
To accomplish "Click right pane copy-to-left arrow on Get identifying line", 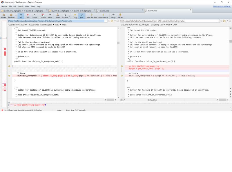I will (122, 66).
